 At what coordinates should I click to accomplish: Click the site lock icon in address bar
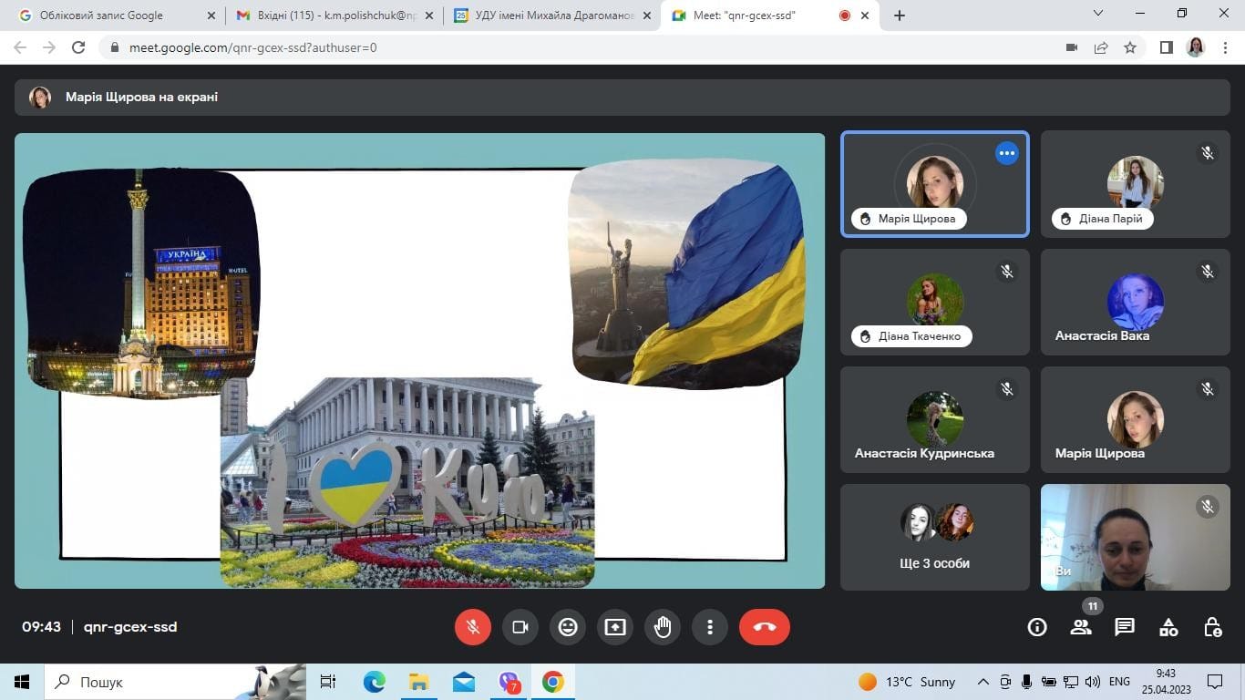click(x=115, y=47)
